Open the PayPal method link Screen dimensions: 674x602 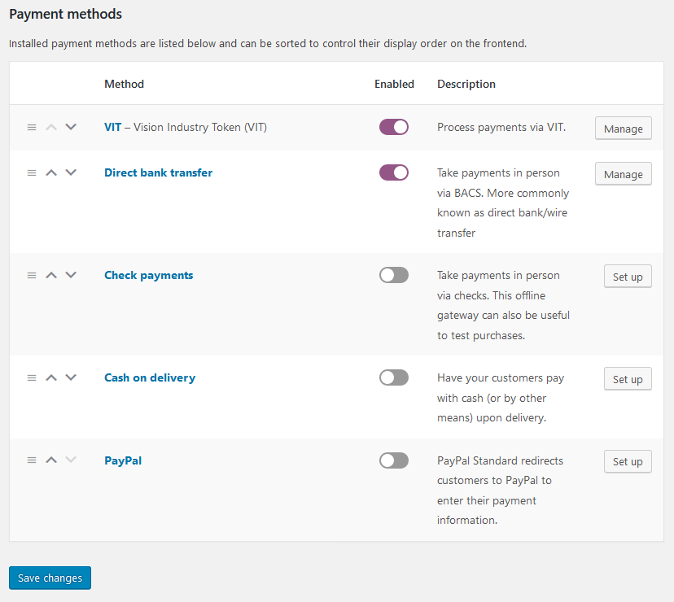click(x=124, y=460)
